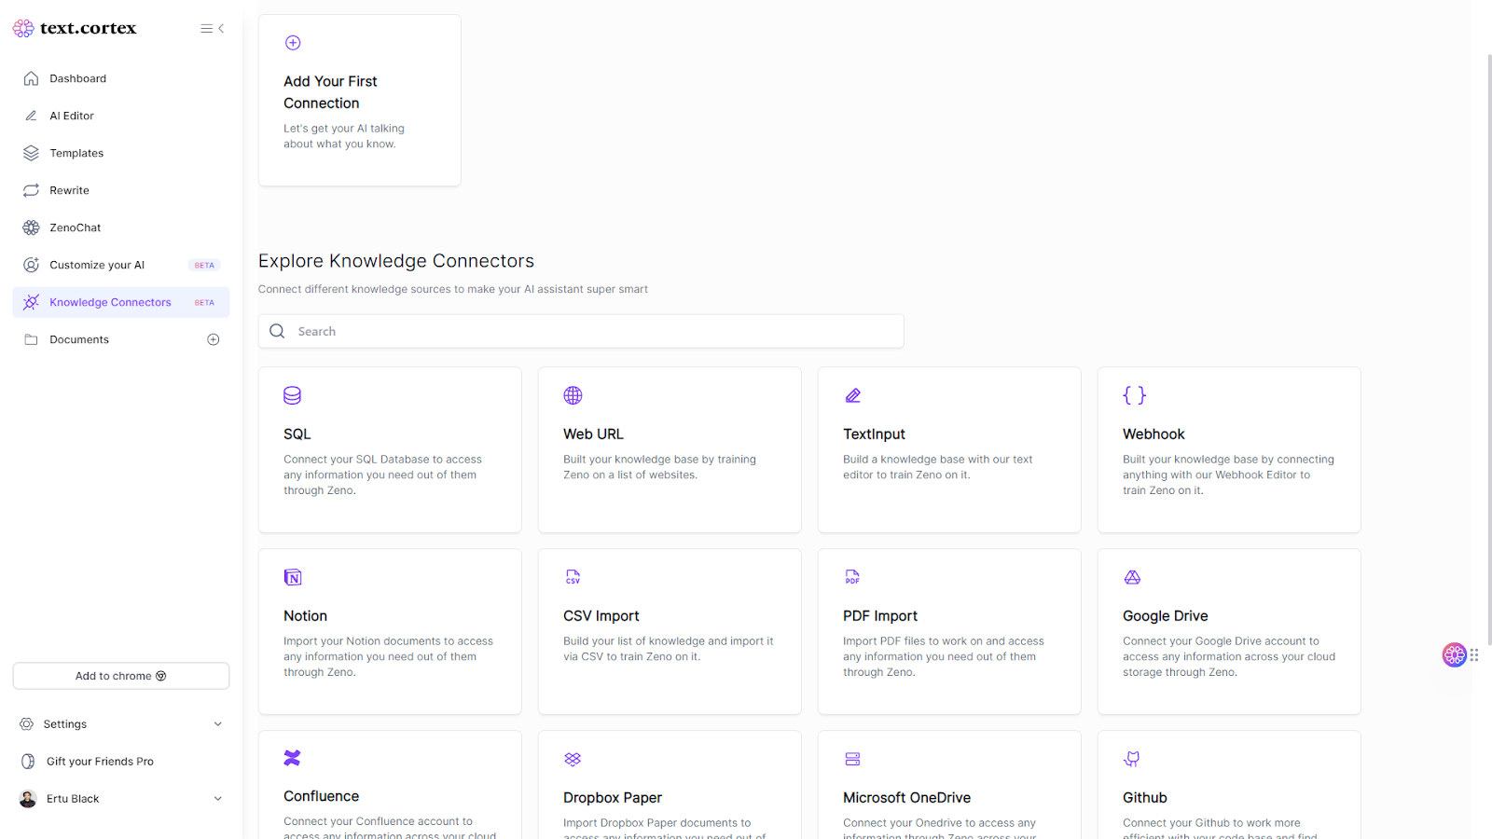Viewport: 1492px width, 839px height.
Task: Open the Gift your Friends Pro link
Action: pyautogui.click(x=100, y=762)
